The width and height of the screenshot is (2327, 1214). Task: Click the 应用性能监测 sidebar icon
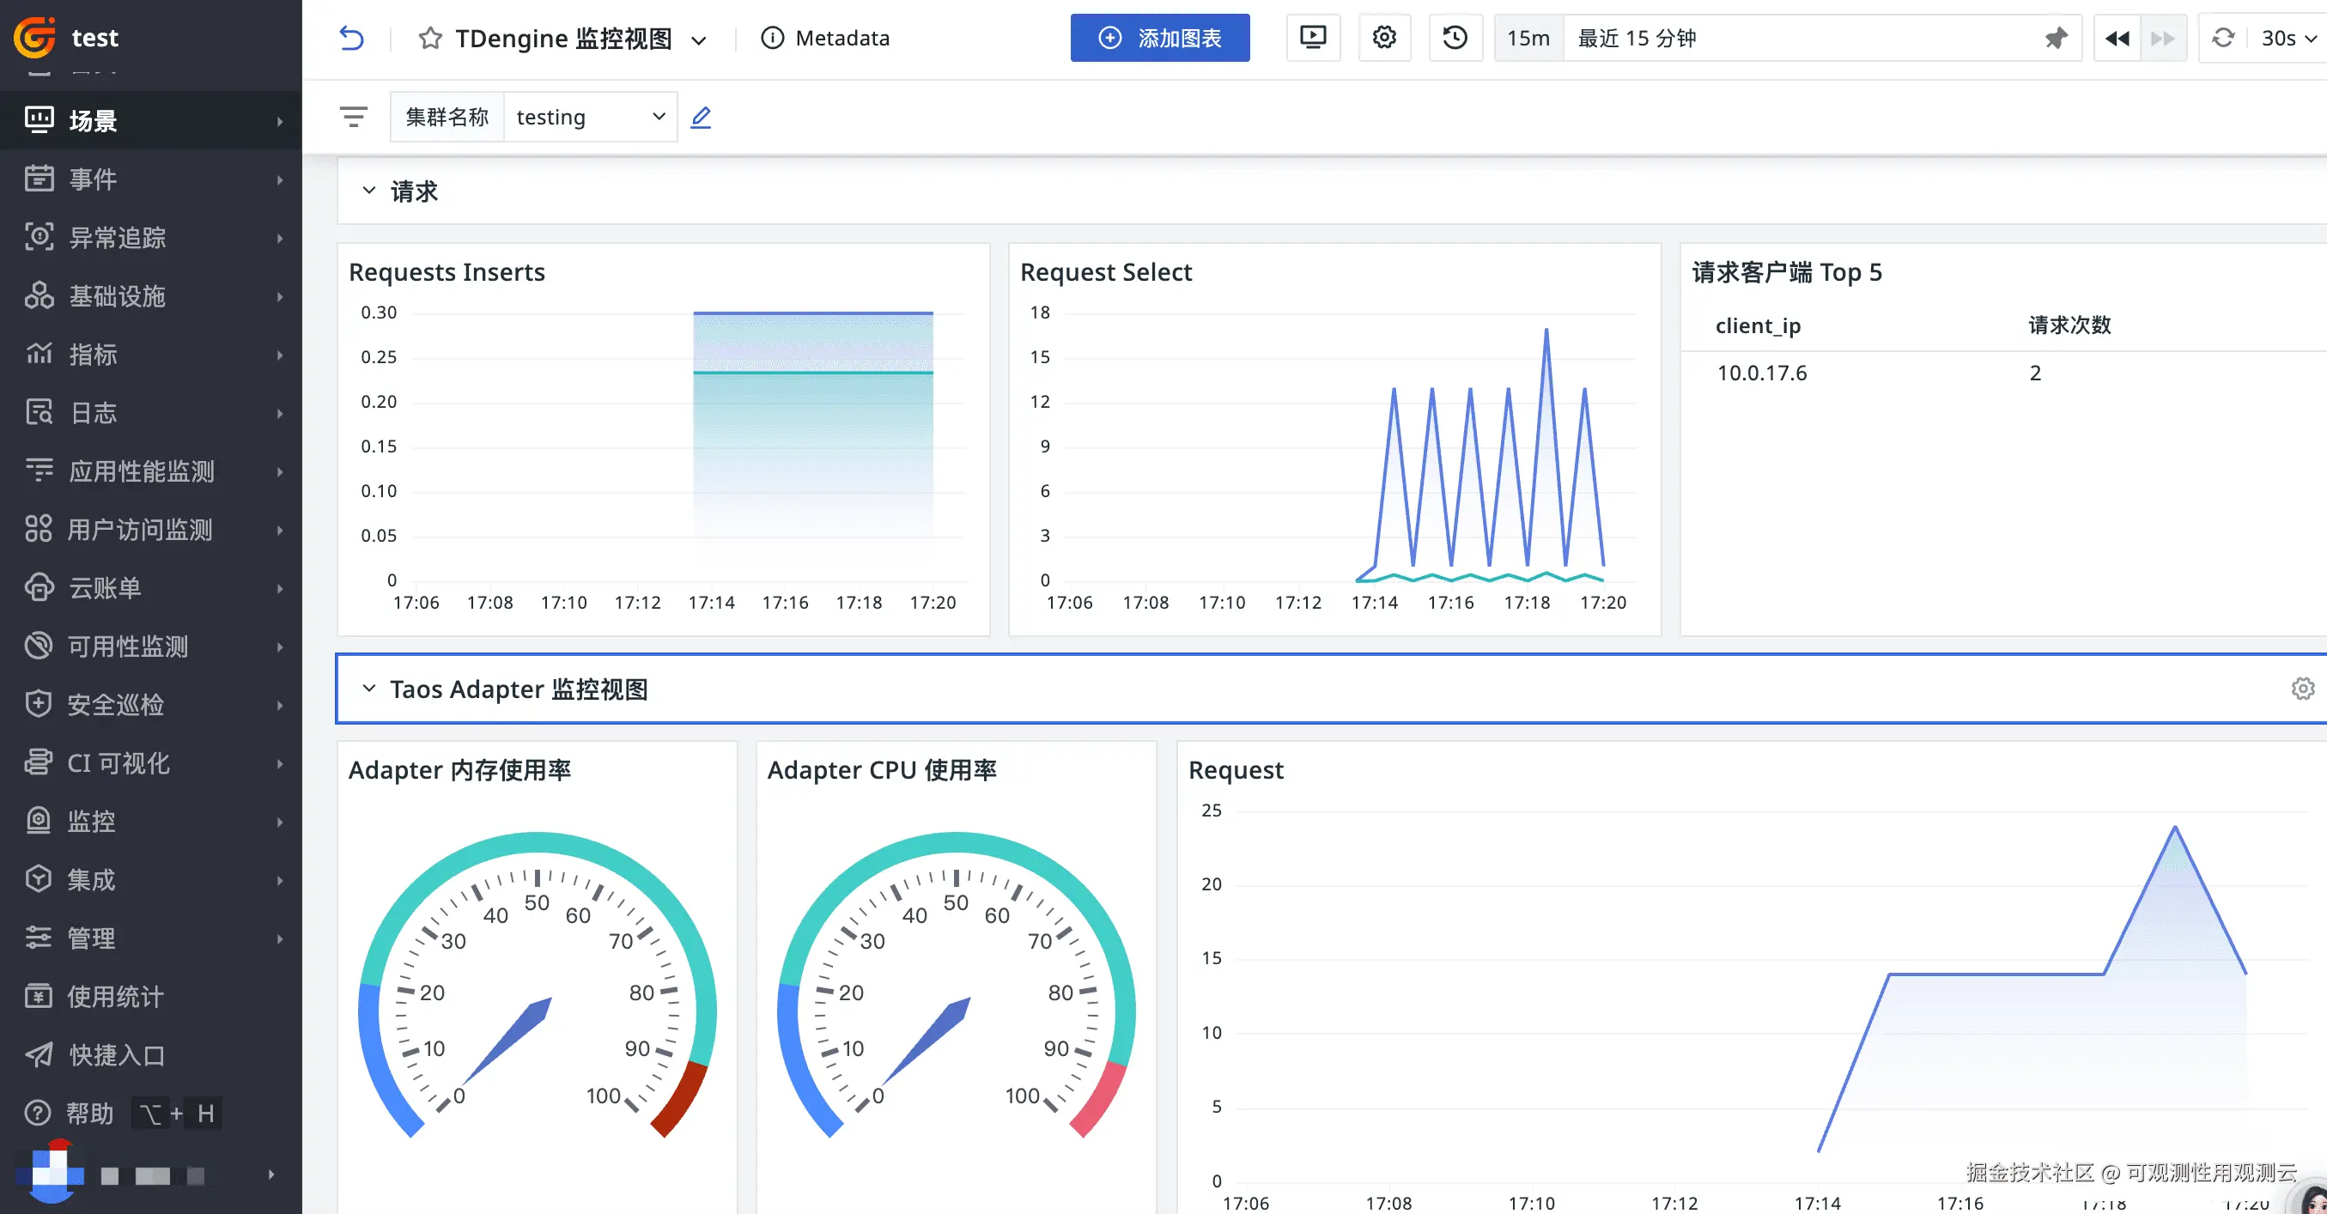click(x=38, y=470)
